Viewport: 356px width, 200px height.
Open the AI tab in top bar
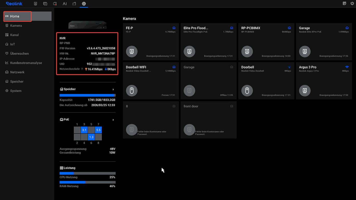(65, 4)
